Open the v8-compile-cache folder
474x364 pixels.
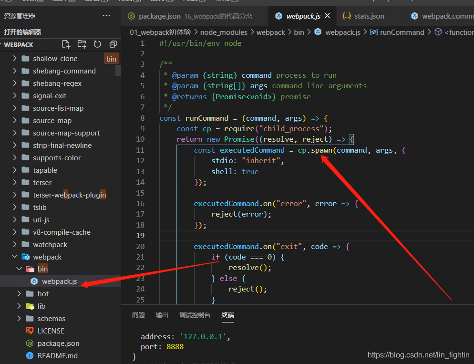[62, 232]
